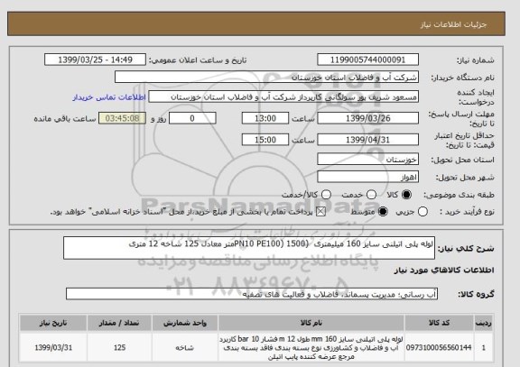520x367 pixels.
Task: Click the days remaining field showing 0
Action: 192,118
